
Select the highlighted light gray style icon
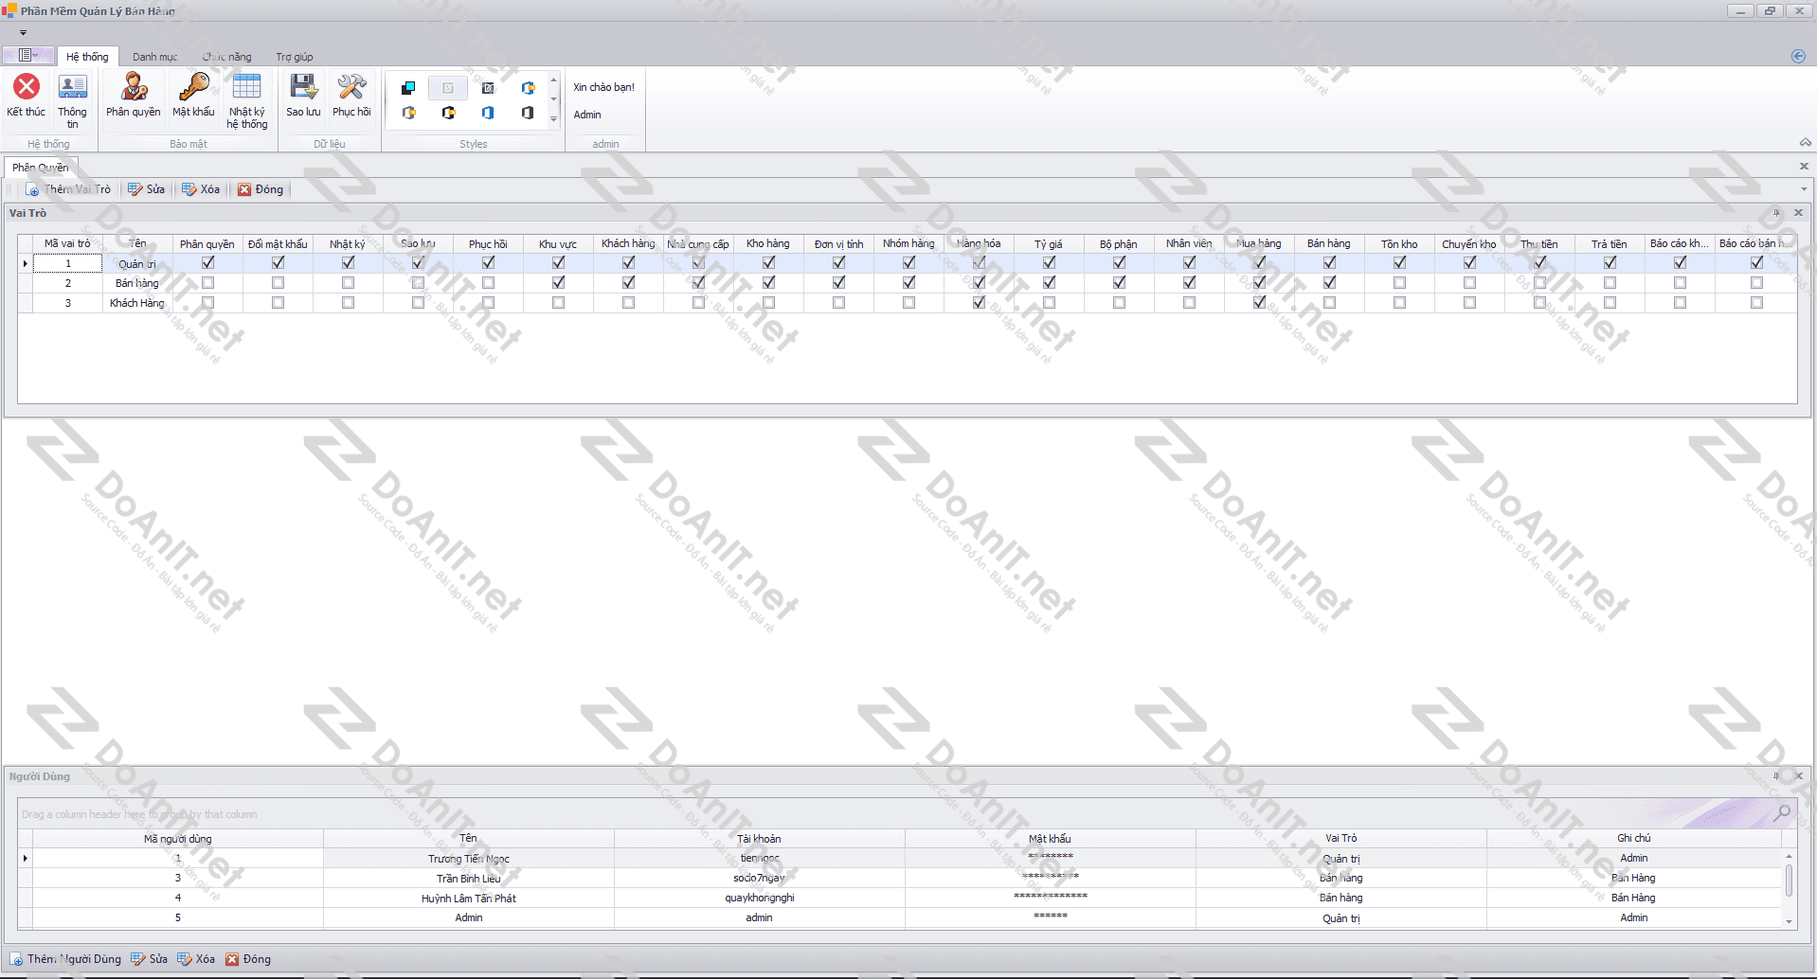click(448, 88)
